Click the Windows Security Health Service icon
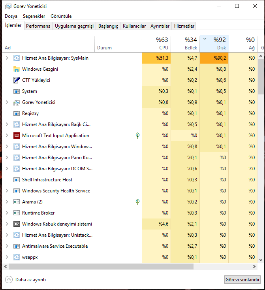Screen dimensions: 265x290 pyautogui.click(x=17, y=191)
